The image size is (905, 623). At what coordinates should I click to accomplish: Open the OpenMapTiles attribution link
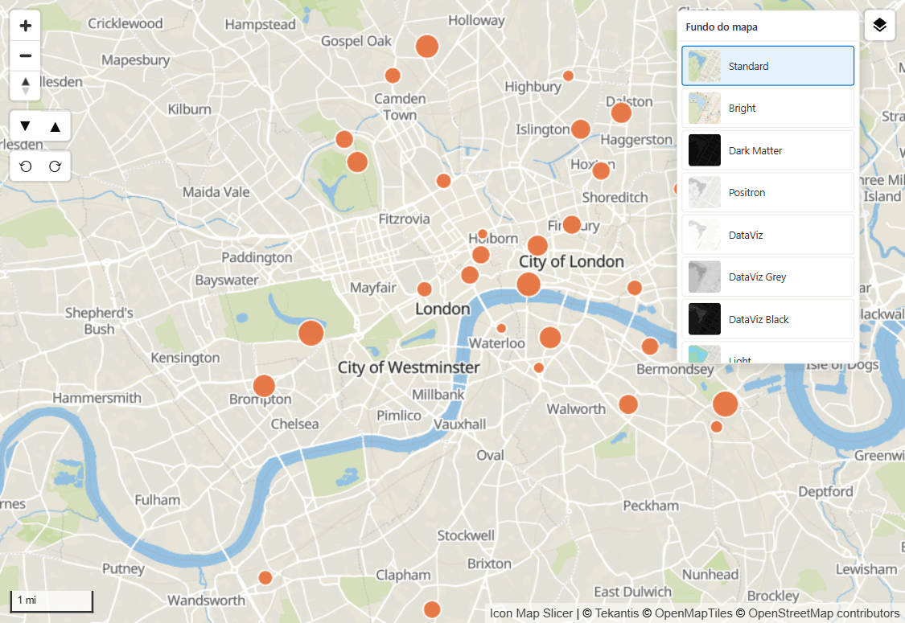(693, 613)
